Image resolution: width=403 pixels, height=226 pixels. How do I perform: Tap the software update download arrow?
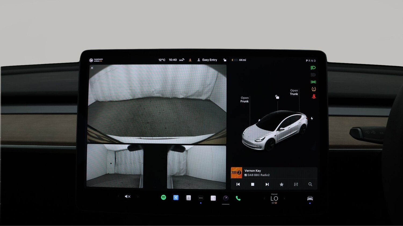(x=190, y=60)
